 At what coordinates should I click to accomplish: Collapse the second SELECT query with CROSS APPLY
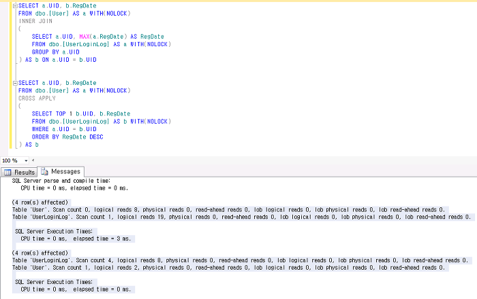click(x=15, y=83)
